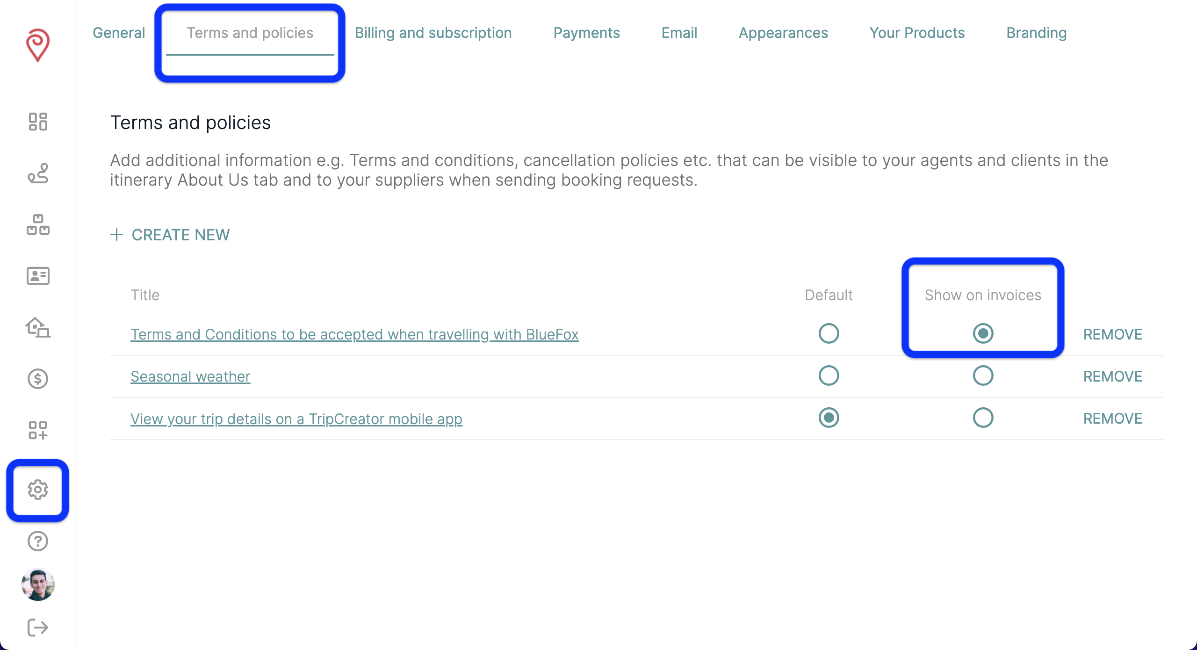
Task: Switch to the Branding tab
Action: [1036, 33]
